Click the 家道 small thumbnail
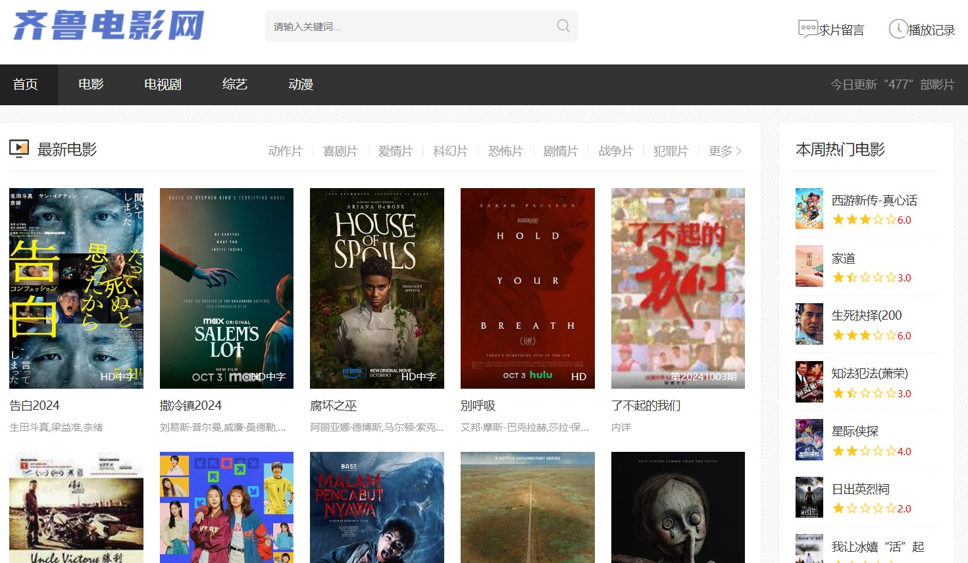Viewport: 968px width, 563px height. tap(809, 266)
